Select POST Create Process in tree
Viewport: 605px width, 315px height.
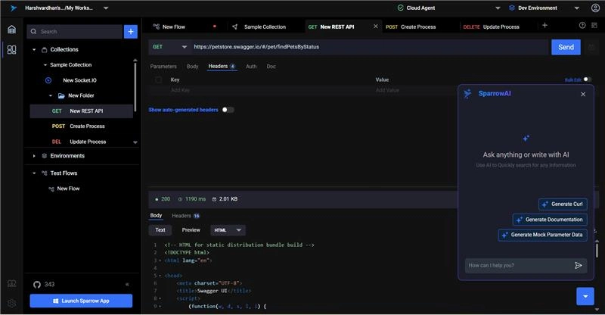[x=82, y=126]
